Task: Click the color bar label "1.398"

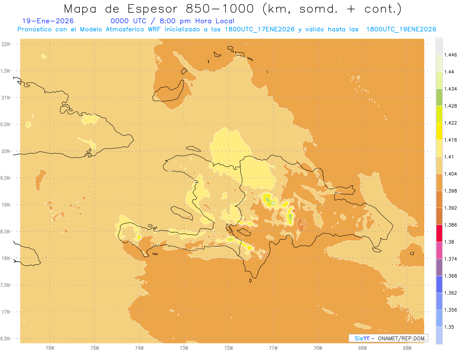Action: pos(450,191)
